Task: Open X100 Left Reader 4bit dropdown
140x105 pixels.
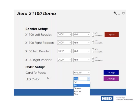Action: (x=82, y=51)
